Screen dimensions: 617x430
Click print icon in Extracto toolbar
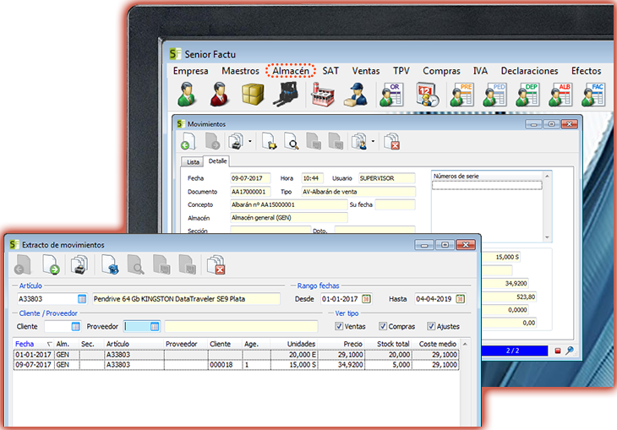tap(79, 264)
